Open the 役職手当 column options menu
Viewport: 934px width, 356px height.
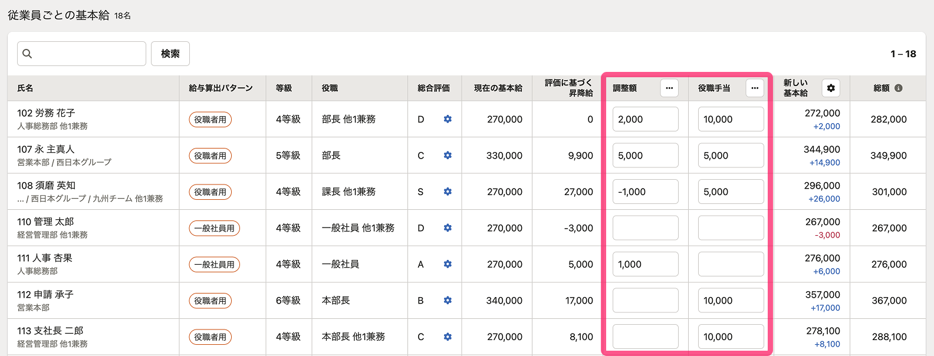coord(755,88)
